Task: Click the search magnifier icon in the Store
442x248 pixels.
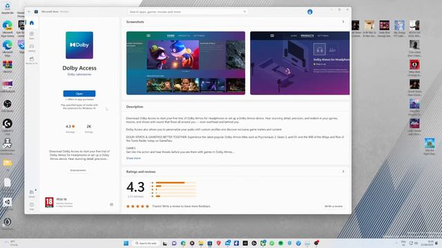Action: click(244, 12)
